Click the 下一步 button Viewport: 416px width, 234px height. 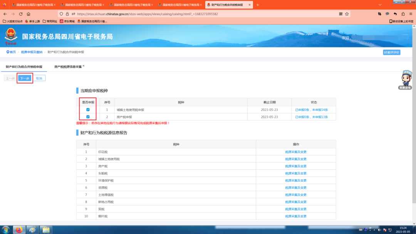(x=25, y=78)
